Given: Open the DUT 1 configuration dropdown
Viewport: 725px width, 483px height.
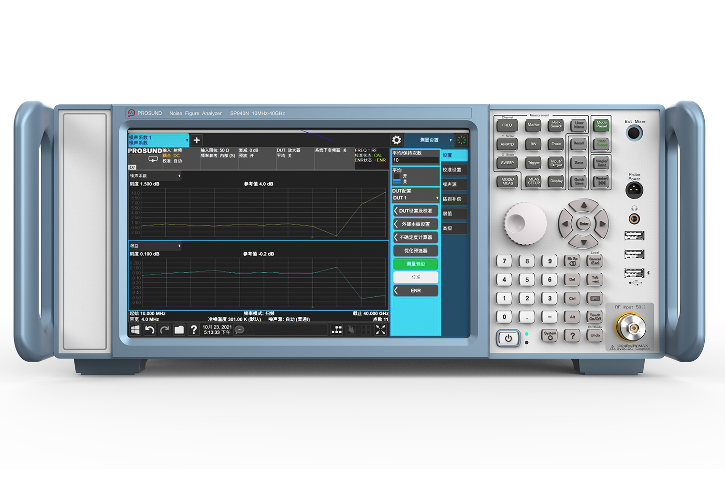Looking at the screenshot, I should point(415,198).
